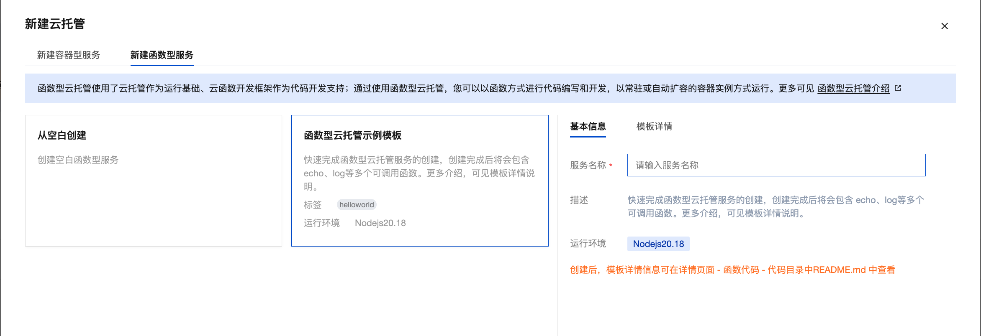Focus the 请输入服务名称 input field

coord(776,165)
